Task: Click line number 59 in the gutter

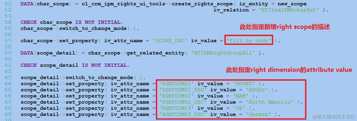Action: (x=8, y=53)
